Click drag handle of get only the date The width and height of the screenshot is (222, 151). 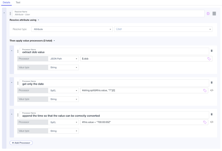(x=18, y=83)
